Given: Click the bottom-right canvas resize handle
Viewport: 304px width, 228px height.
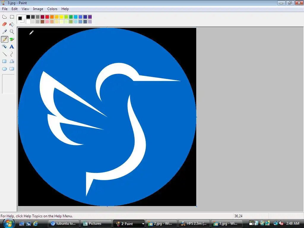Looking at the screenshot, I should [197, 207].
